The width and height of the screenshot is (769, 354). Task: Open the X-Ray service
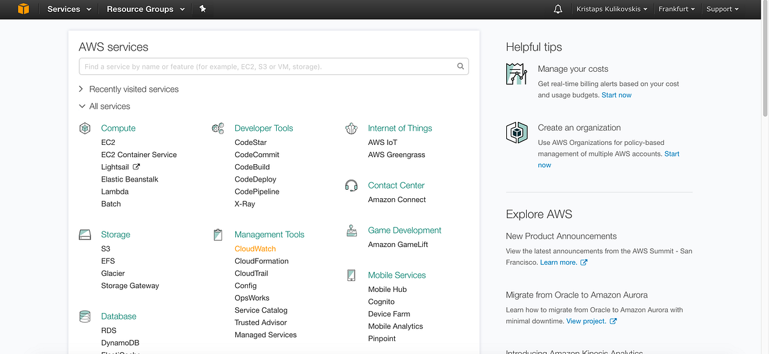click(x=245, y=204)
